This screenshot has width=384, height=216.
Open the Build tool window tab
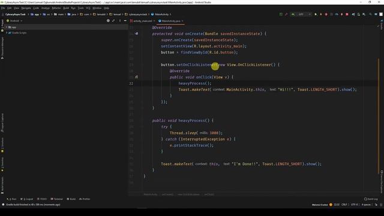click(x=71, y=199)
